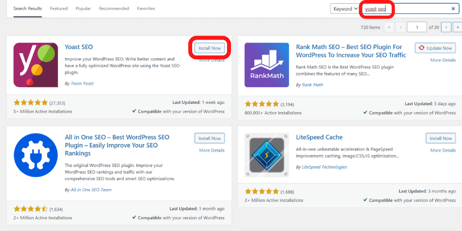Switch to the Popular tab
462x231 pixels.
click(x=83, y=8)
